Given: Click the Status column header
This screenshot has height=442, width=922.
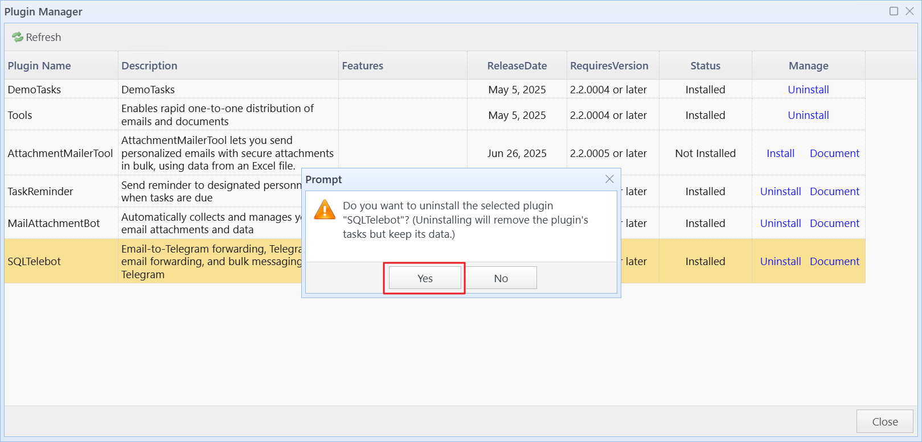Looking at the screenshot, I should click(x=705, y=66).
